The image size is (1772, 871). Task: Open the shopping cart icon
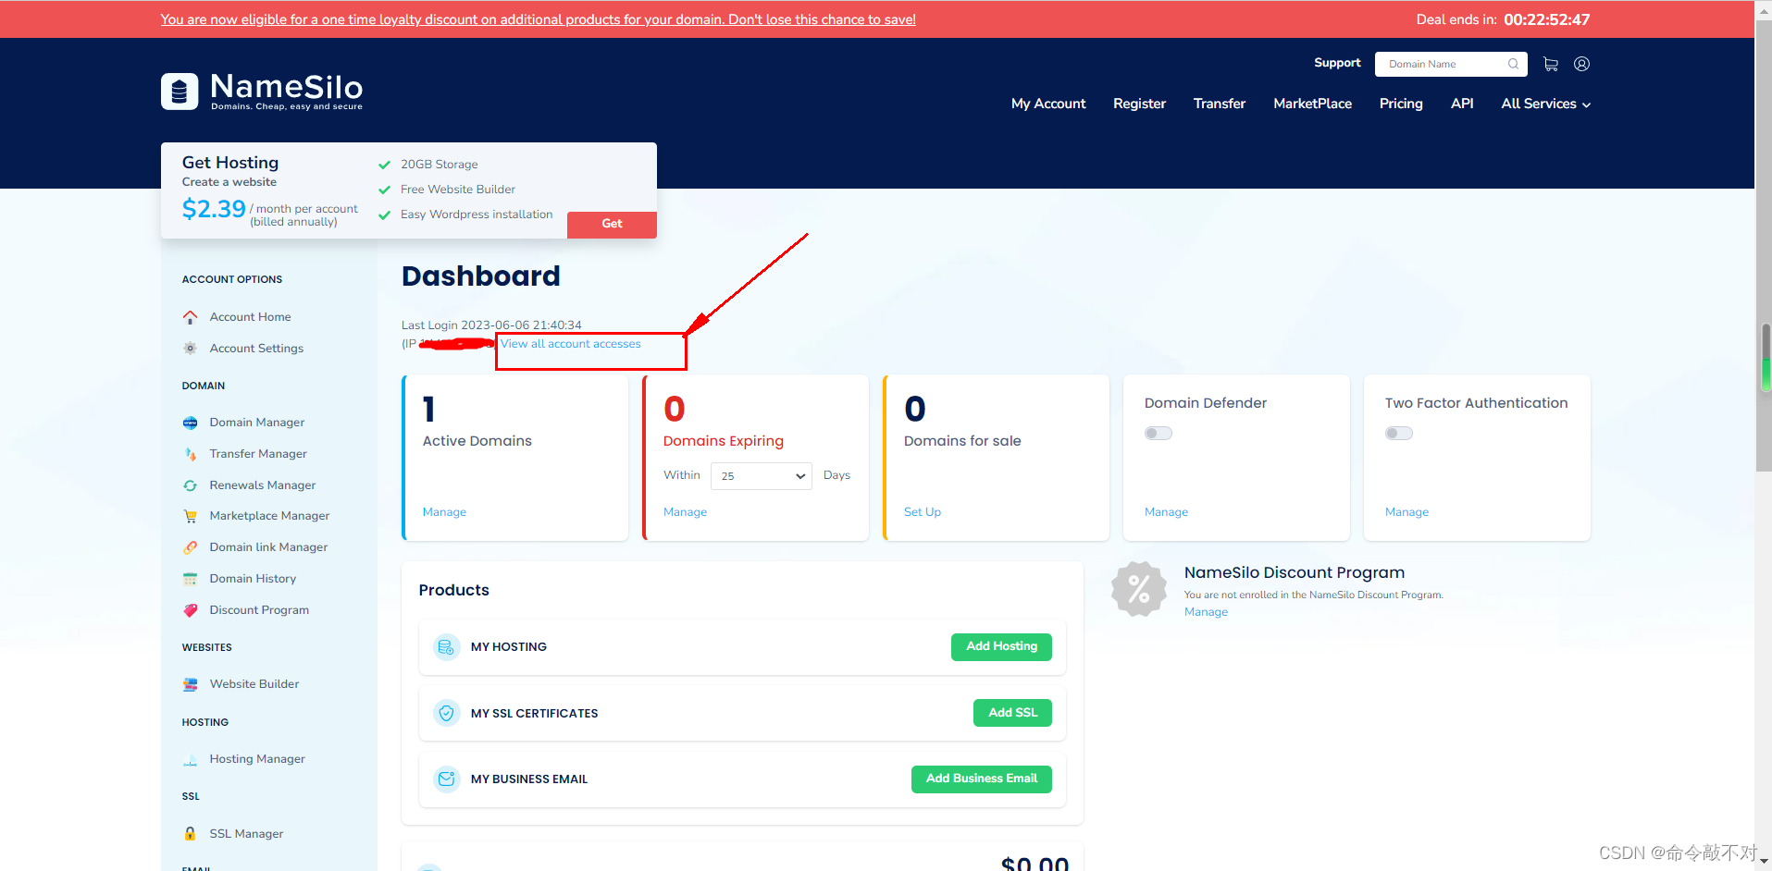pos(1551,64)
